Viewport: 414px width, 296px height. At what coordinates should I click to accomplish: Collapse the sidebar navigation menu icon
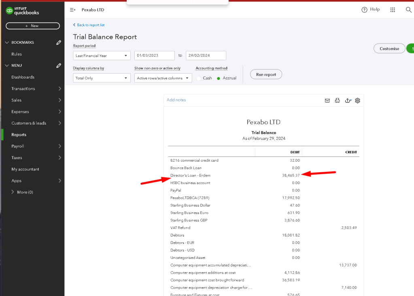pyautogui.click(x=72, y=10)
